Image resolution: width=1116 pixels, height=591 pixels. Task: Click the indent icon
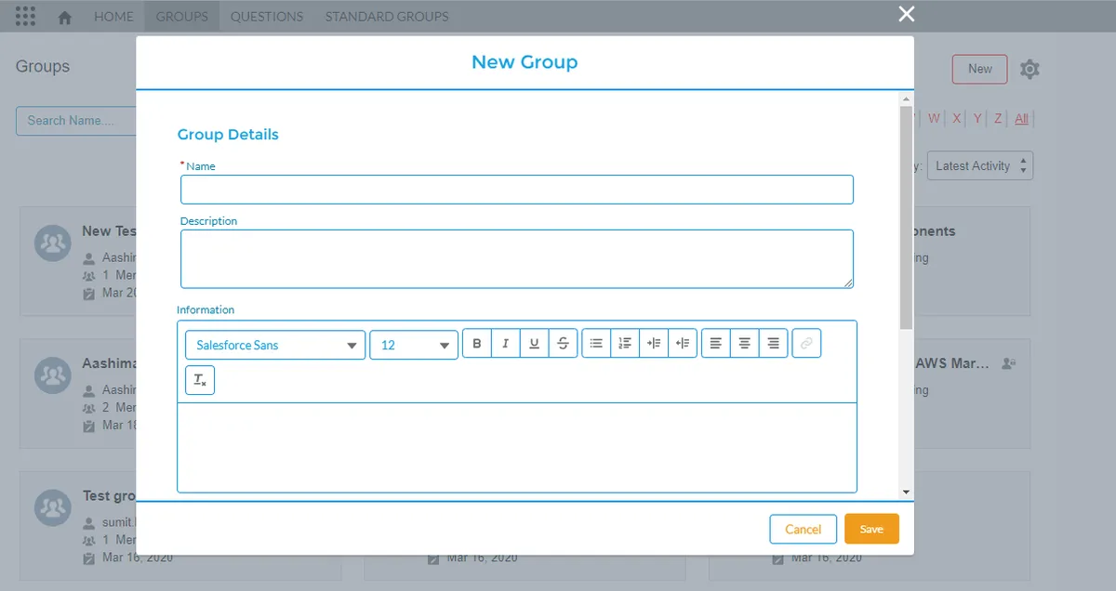pos(654,344)
